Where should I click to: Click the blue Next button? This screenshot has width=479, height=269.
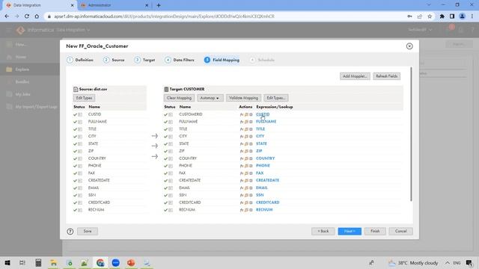tap(350, 231)
